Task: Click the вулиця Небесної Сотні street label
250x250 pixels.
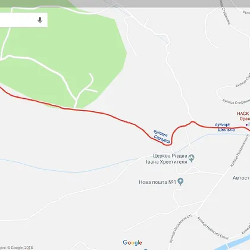Action: coord(212,228)
